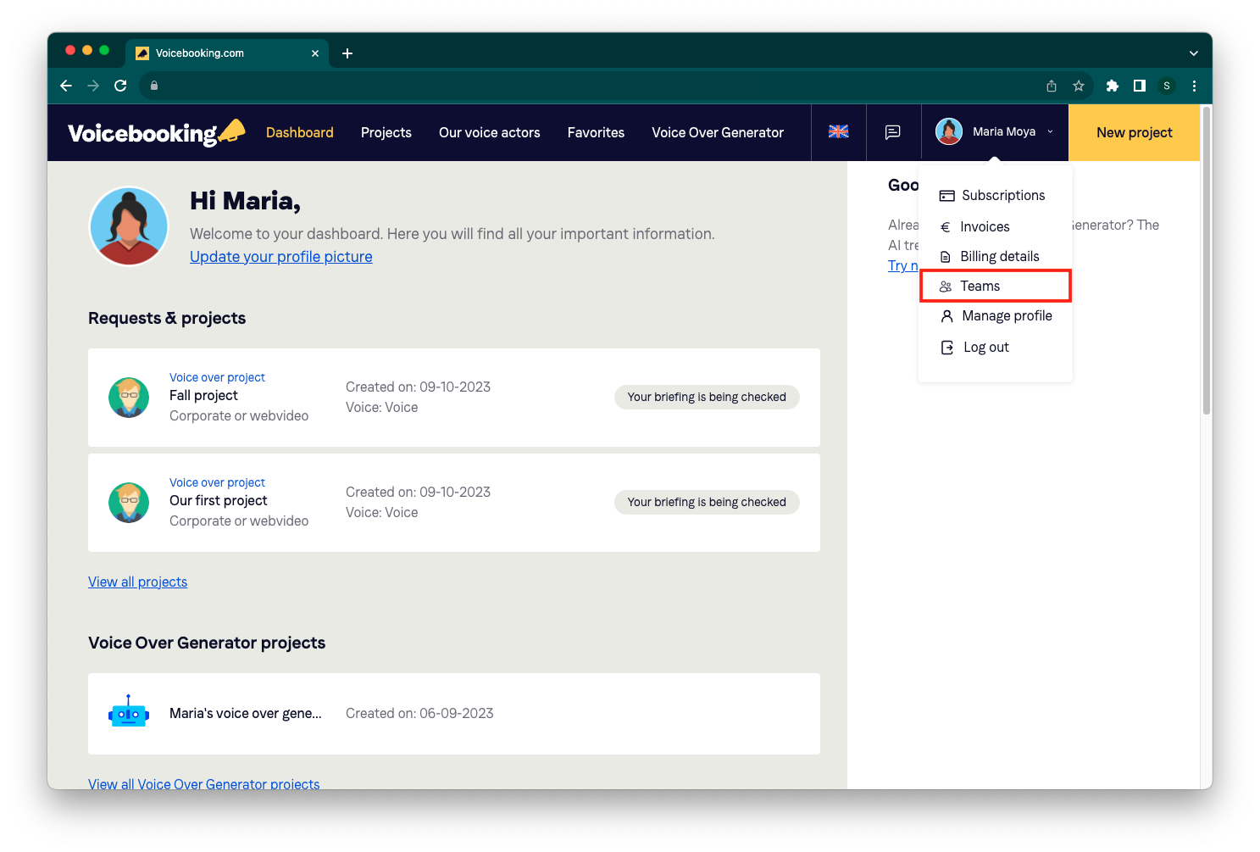
Task: Expand the tab search chevron in browser
Action: coord(1193,53)
